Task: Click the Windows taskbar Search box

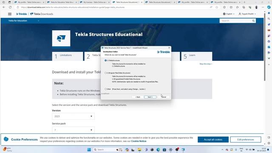Action: 108,150
